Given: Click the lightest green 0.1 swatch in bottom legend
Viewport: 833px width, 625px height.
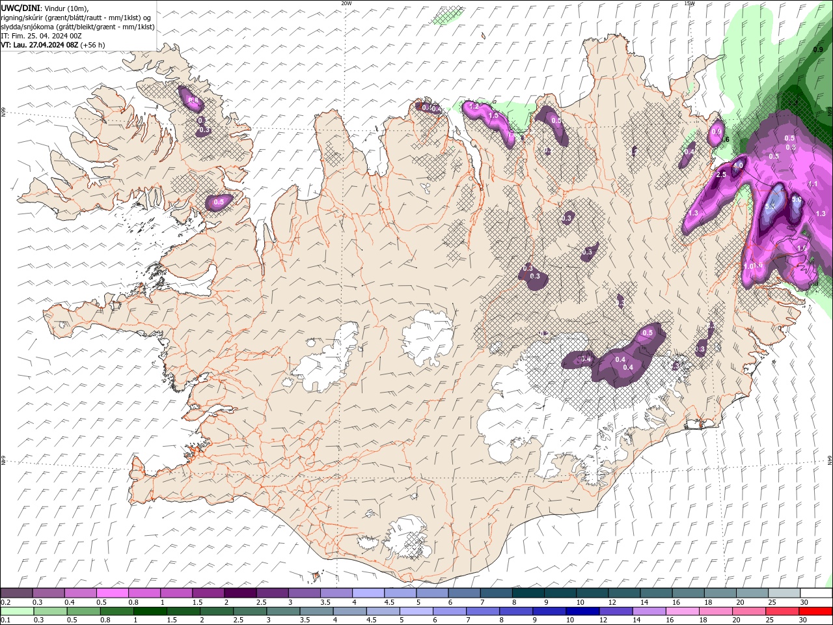Looking at the screenshot, I should click(17, 611).
